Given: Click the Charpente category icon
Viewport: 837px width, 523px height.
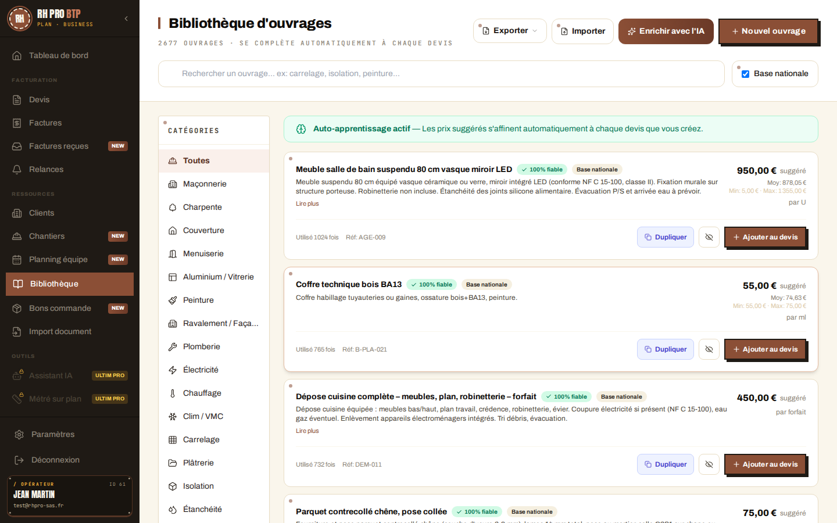Looking at the screenshot, I should [173, 207].
